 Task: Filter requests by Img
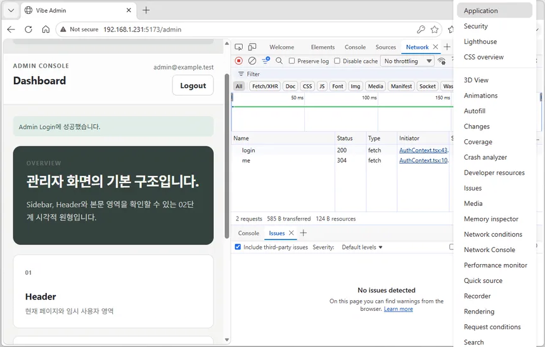click(x=356, y=86)
